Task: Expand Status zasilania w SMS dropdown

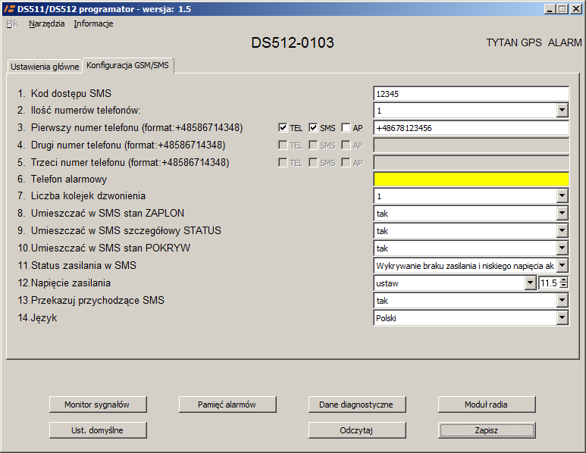Action: coord(562,266)
